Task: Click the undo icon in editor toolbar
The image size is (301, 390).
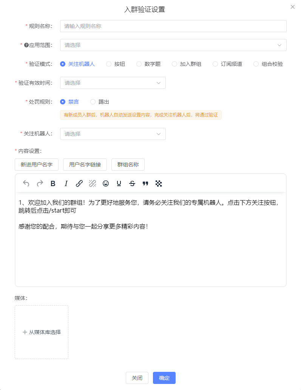Action: (x=26, y=183)
